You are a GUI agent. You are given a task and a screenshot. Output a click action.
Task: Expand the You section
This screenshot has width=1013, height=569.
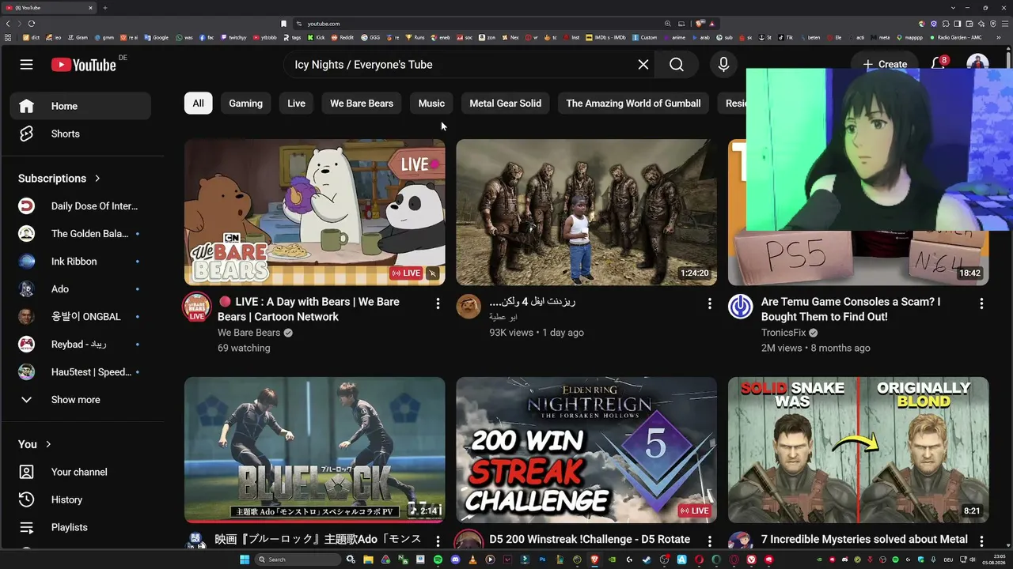tap(35, 444)
